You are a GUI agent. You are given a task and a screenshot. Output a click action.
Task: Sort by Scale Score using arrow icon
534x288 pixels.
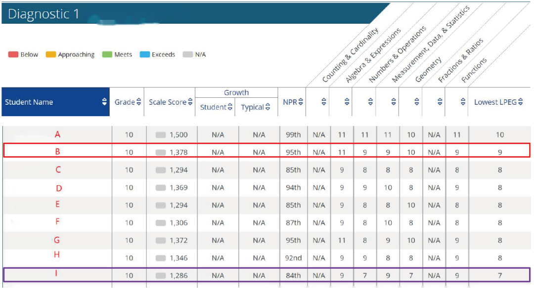[190, 102]
